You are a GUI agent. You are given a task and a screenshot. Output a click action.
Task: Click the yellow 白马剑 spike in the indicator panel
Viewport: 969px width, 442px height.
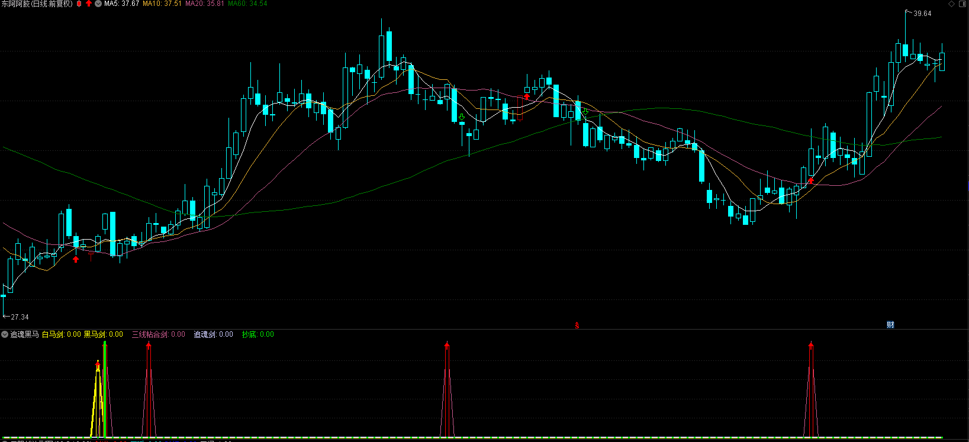point(97,399)
